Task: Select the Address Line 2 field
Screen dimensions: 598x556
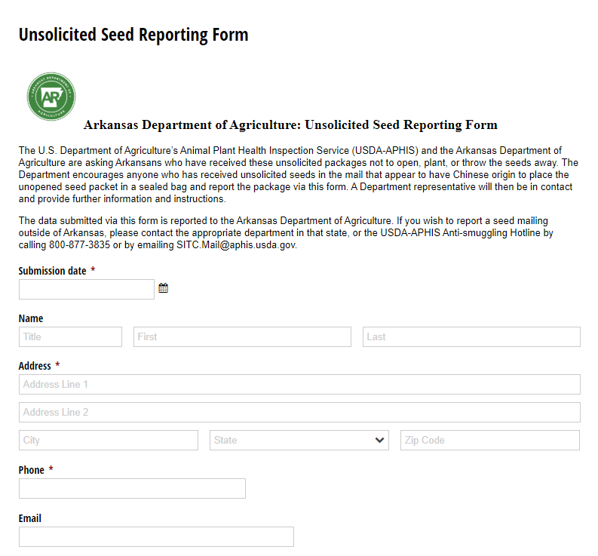Action: pyautogui.click(x=299, y=412)
